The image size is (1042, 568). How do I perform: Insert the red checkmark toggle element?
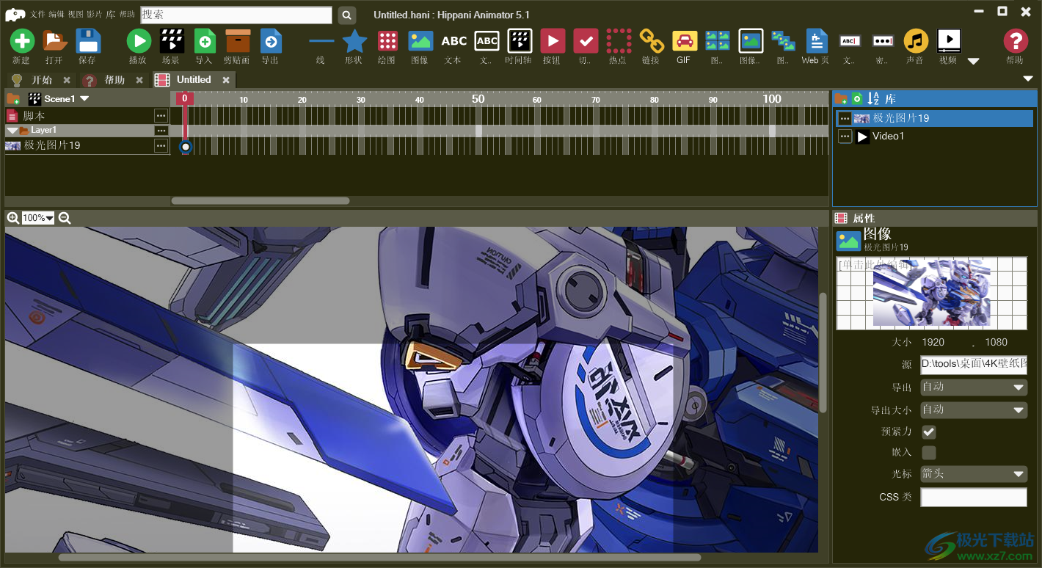click(586, 41)
